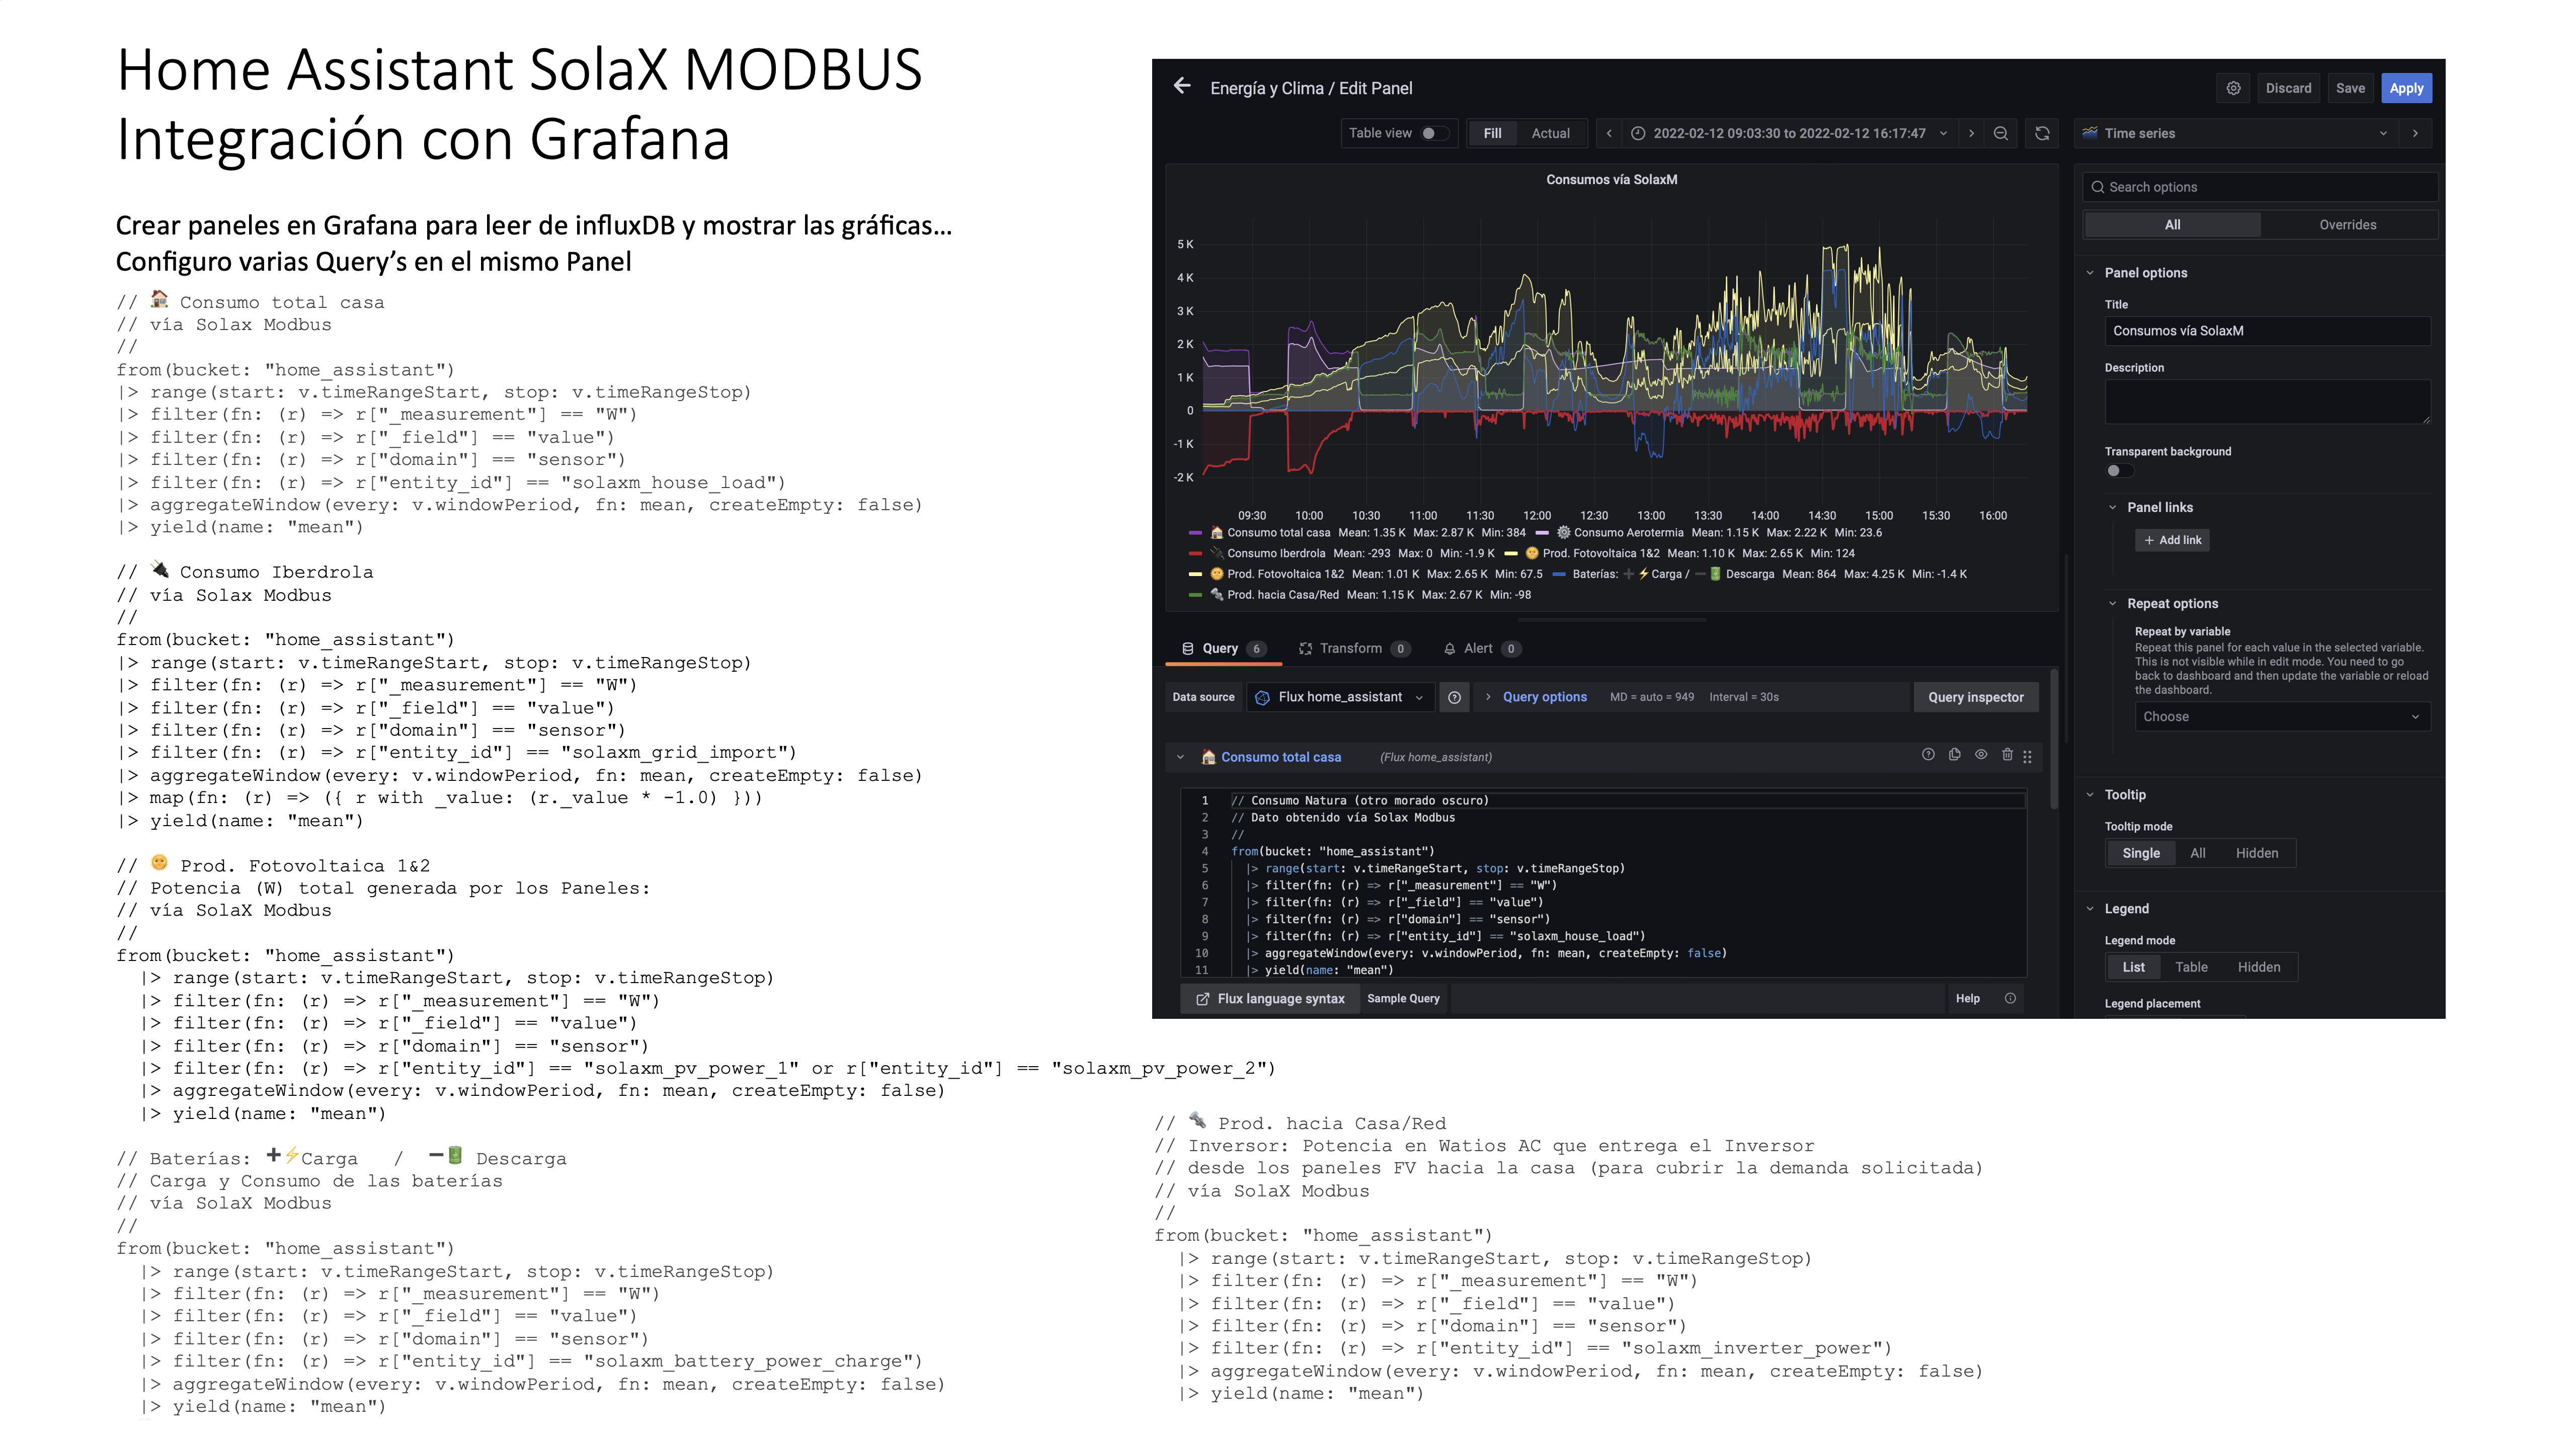
Task: Open Flux language syntax link
Action: point(1270,998)
